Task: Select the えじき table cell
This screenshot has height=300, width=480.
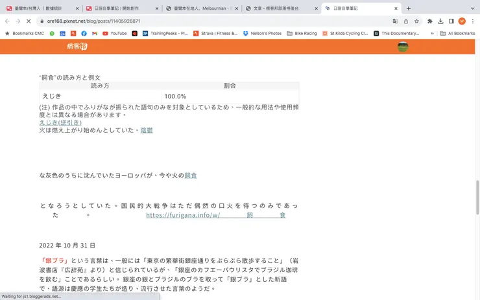Action: [x=100, y=97]
